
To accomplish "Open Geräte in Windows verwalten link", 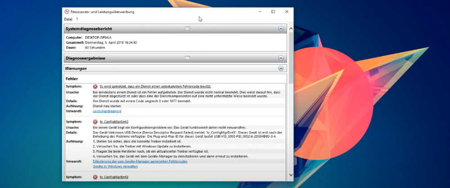I will (115, 166).
